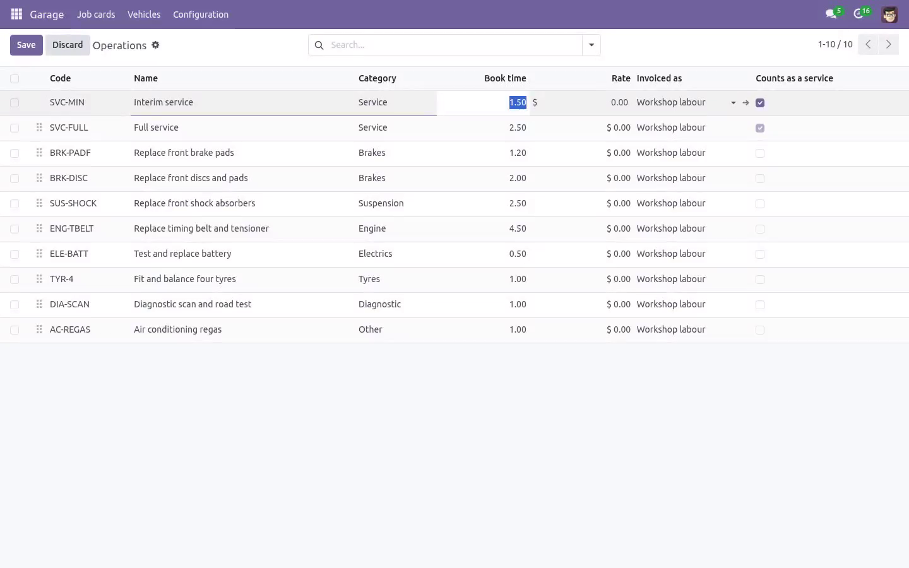The width and height of the screenshot is (909, 568).
Task: Expand the search options dropdown arrow
Action: click(x=591, y=45)
